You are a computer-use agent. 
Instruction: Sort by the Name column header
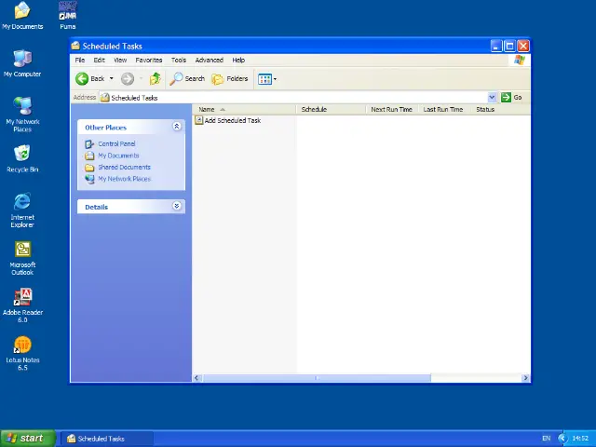[x=244, y=110]
